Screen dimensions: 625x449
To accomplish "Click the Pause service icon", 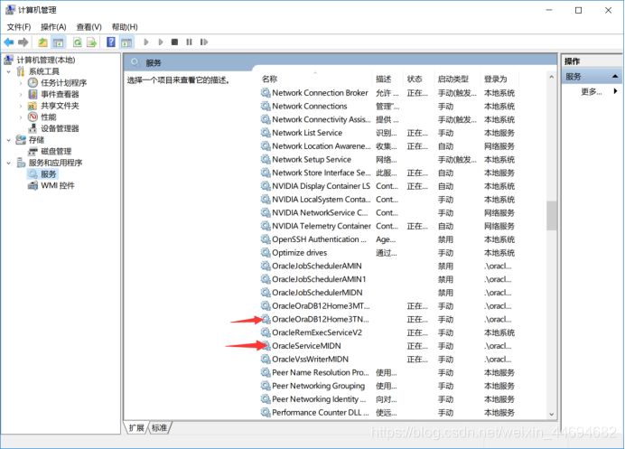I will (189, 42).
